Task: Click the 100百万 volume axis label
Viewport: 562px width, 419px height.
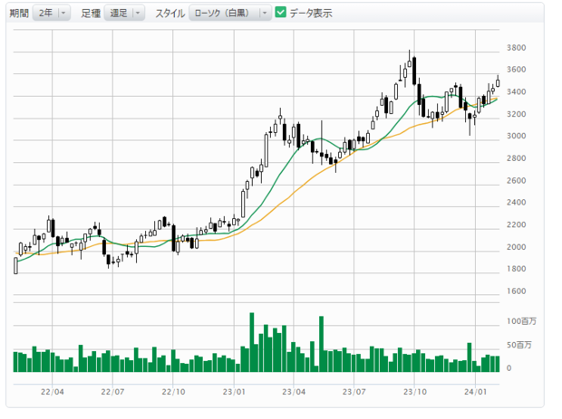Action: 520,321
